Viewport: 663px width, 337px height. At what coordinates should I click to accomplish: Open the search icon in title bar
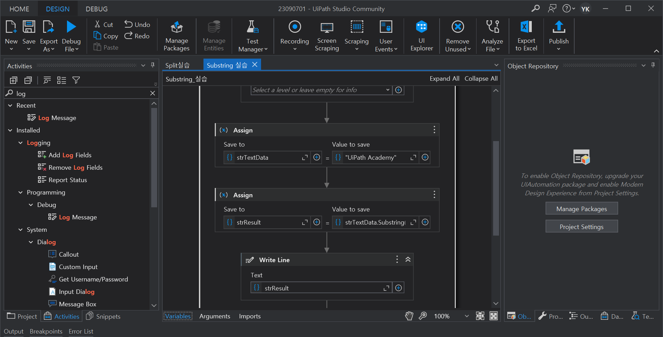pos(535,8)
